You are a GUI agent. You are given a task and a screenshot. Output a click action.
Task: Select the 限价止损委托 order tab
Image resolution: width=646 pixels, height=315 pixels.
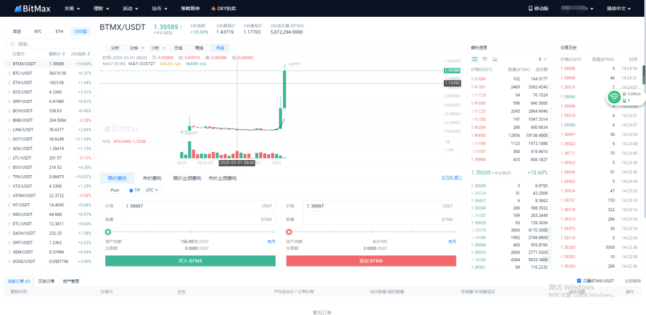(187, 178)
